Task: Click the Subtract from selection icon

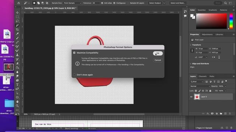Action: [43, 3]
